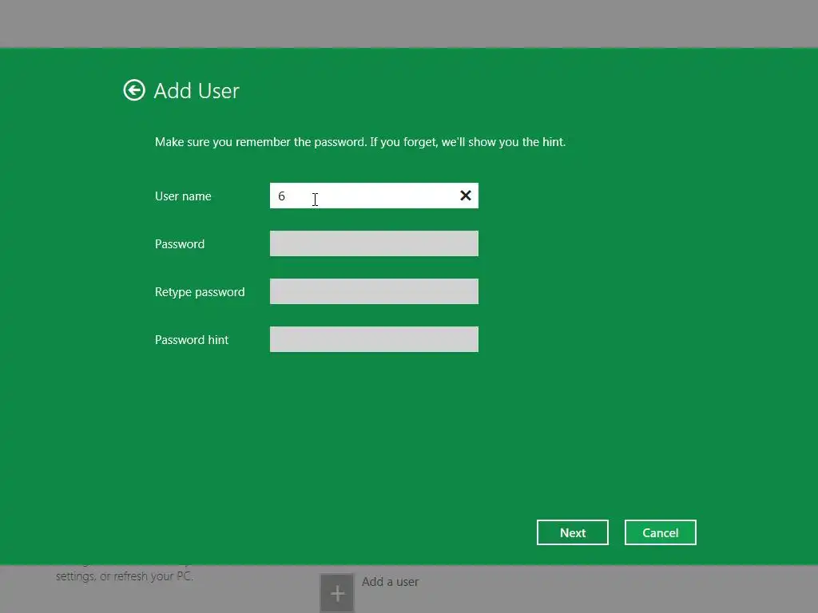Proceed with the Next button
The image size is (818, 613).
(572, 532)
